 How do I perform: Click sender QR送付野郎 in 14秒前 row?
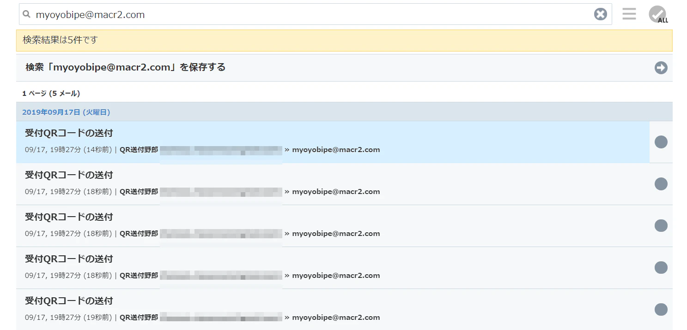[139, 149]
